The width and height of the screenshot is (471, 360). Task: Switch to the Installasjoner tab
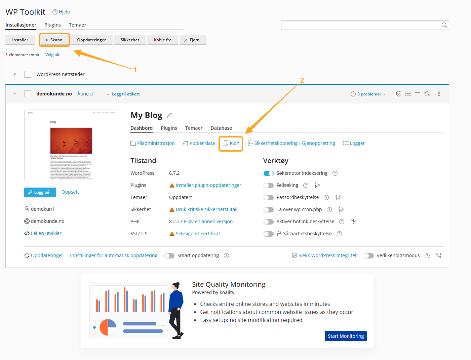tap(21, 25)
